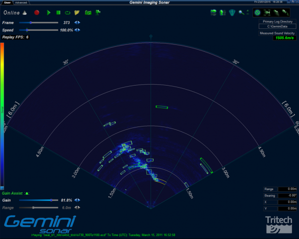Click the Primary Log Directory button
Screen dimensions: 299x239
pyautogui.click(x=277, y=22)
